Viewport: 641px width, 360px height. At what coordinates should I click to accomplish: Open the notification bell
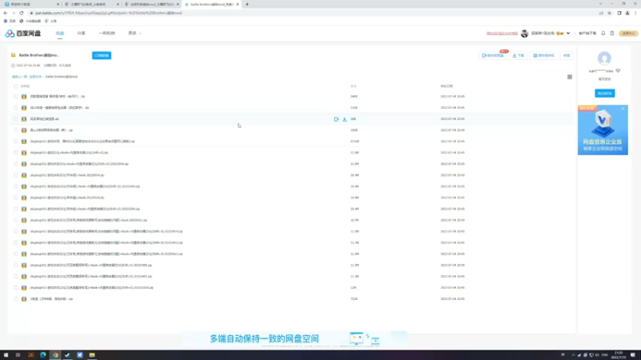tap(603, 33)
